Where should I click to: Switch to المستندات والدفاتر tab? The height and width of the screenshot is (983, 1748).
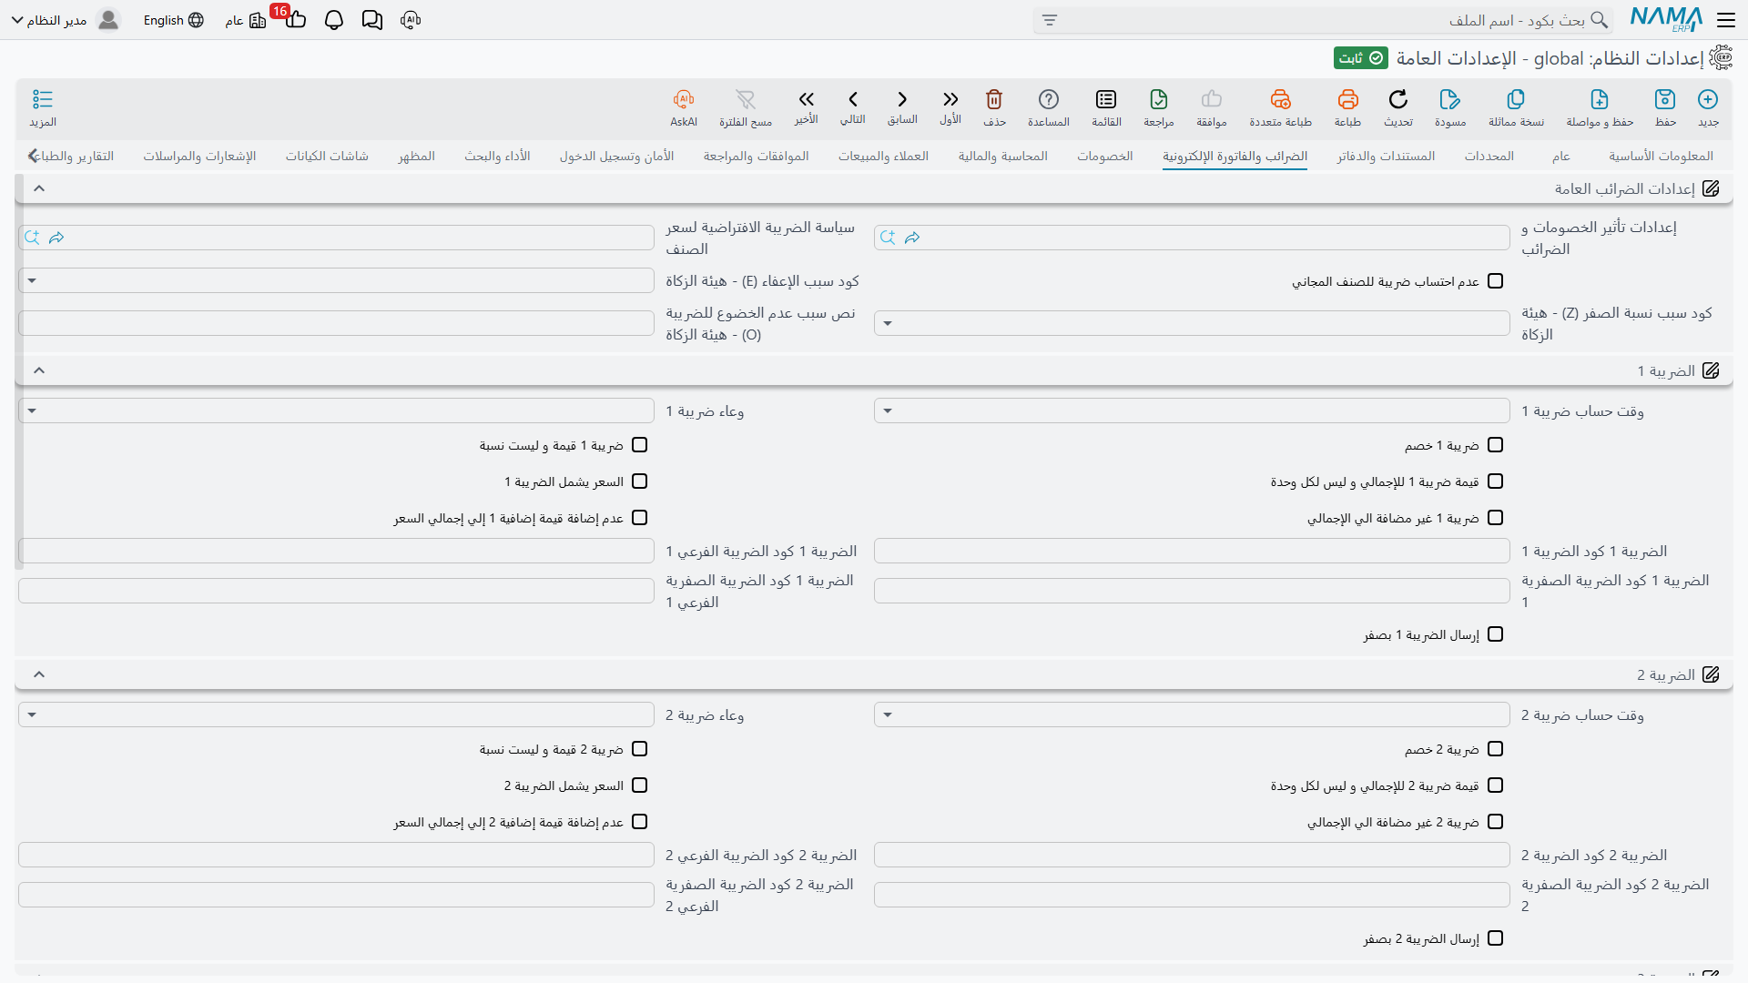pos(1386,156)
